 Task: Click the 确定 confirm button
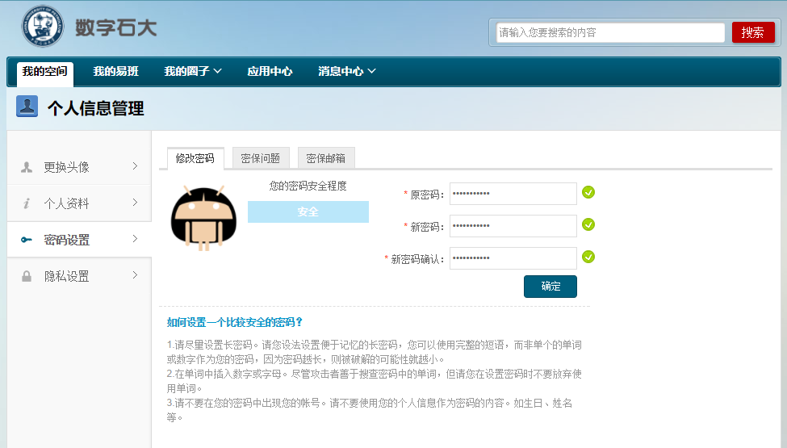tap(550, 287)
